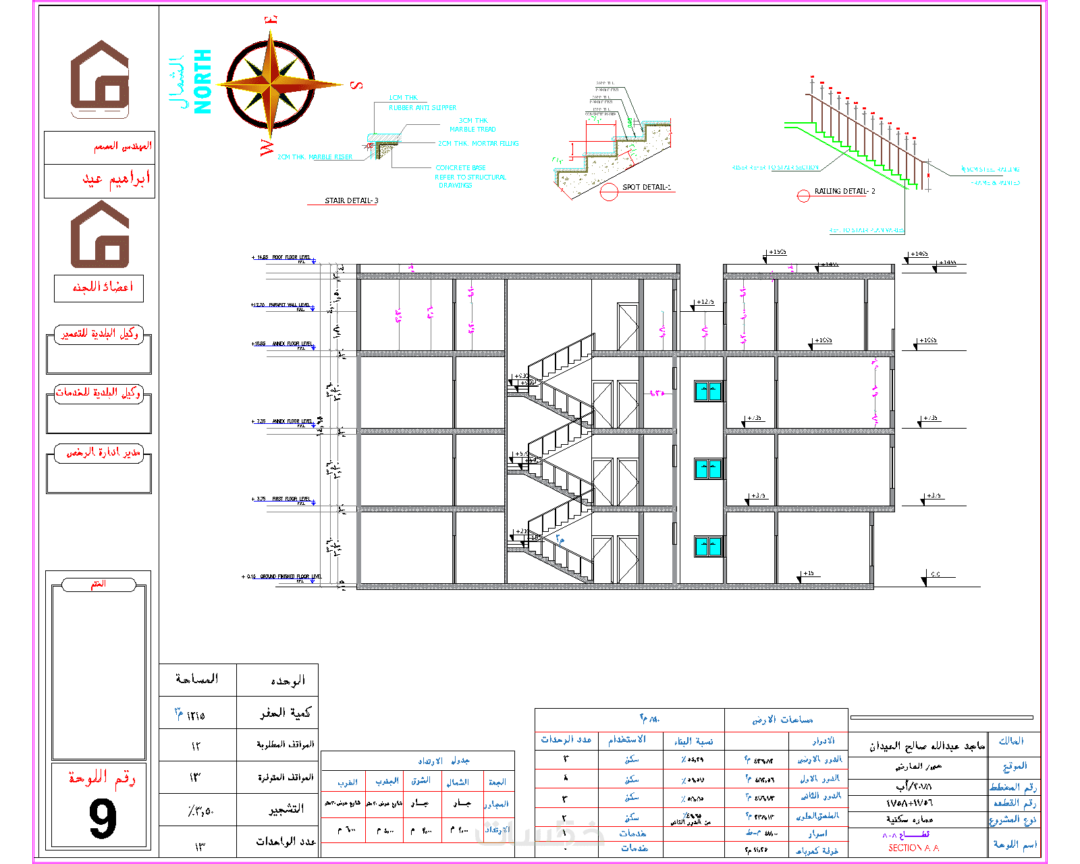The image size is (1080, 864).
Task: Click the compass rose north symbol
Action: (x=271, y=84)
